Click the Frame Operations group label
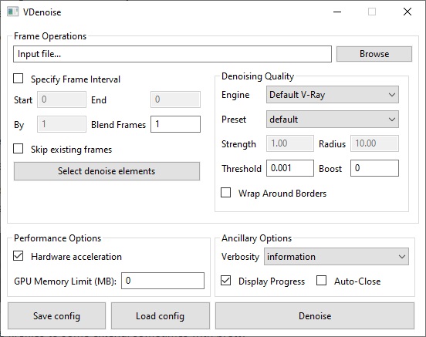The image size is (426, 337). 50,36
